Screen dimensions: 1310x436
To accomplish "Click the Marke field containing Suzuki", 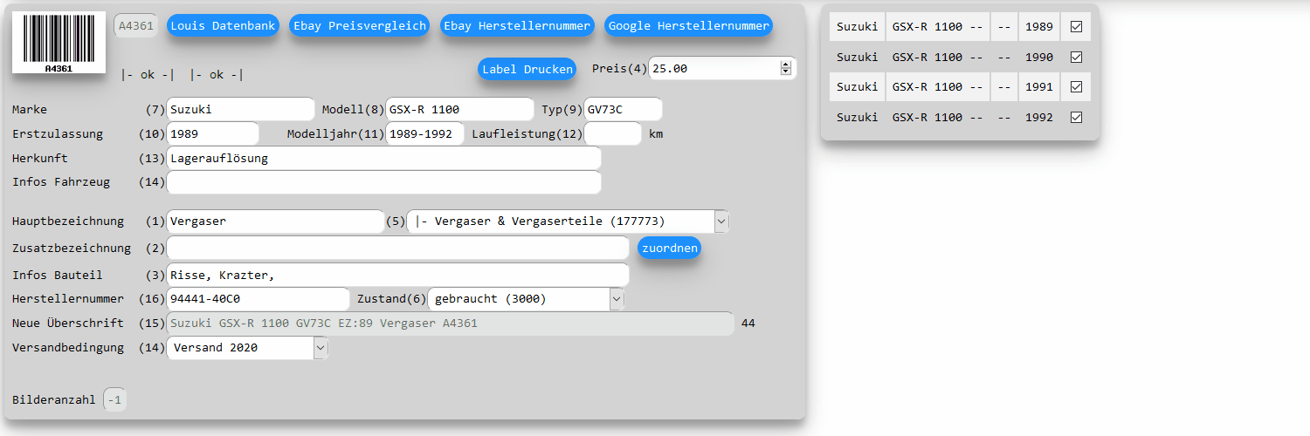I will (240, 109).
